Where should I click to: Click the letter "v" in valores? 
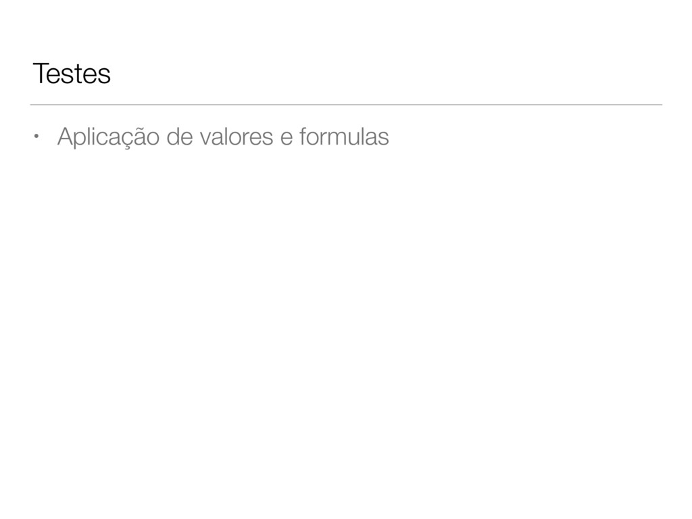(205, 138)
